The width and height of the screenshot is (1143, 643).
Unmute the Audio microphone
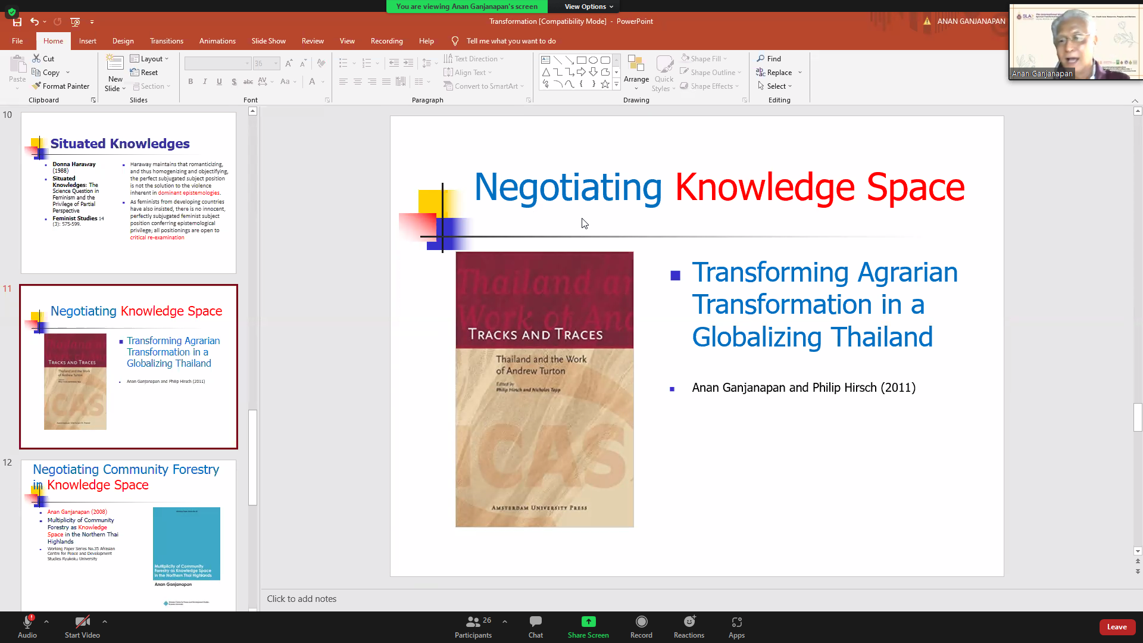click(27, 626)
